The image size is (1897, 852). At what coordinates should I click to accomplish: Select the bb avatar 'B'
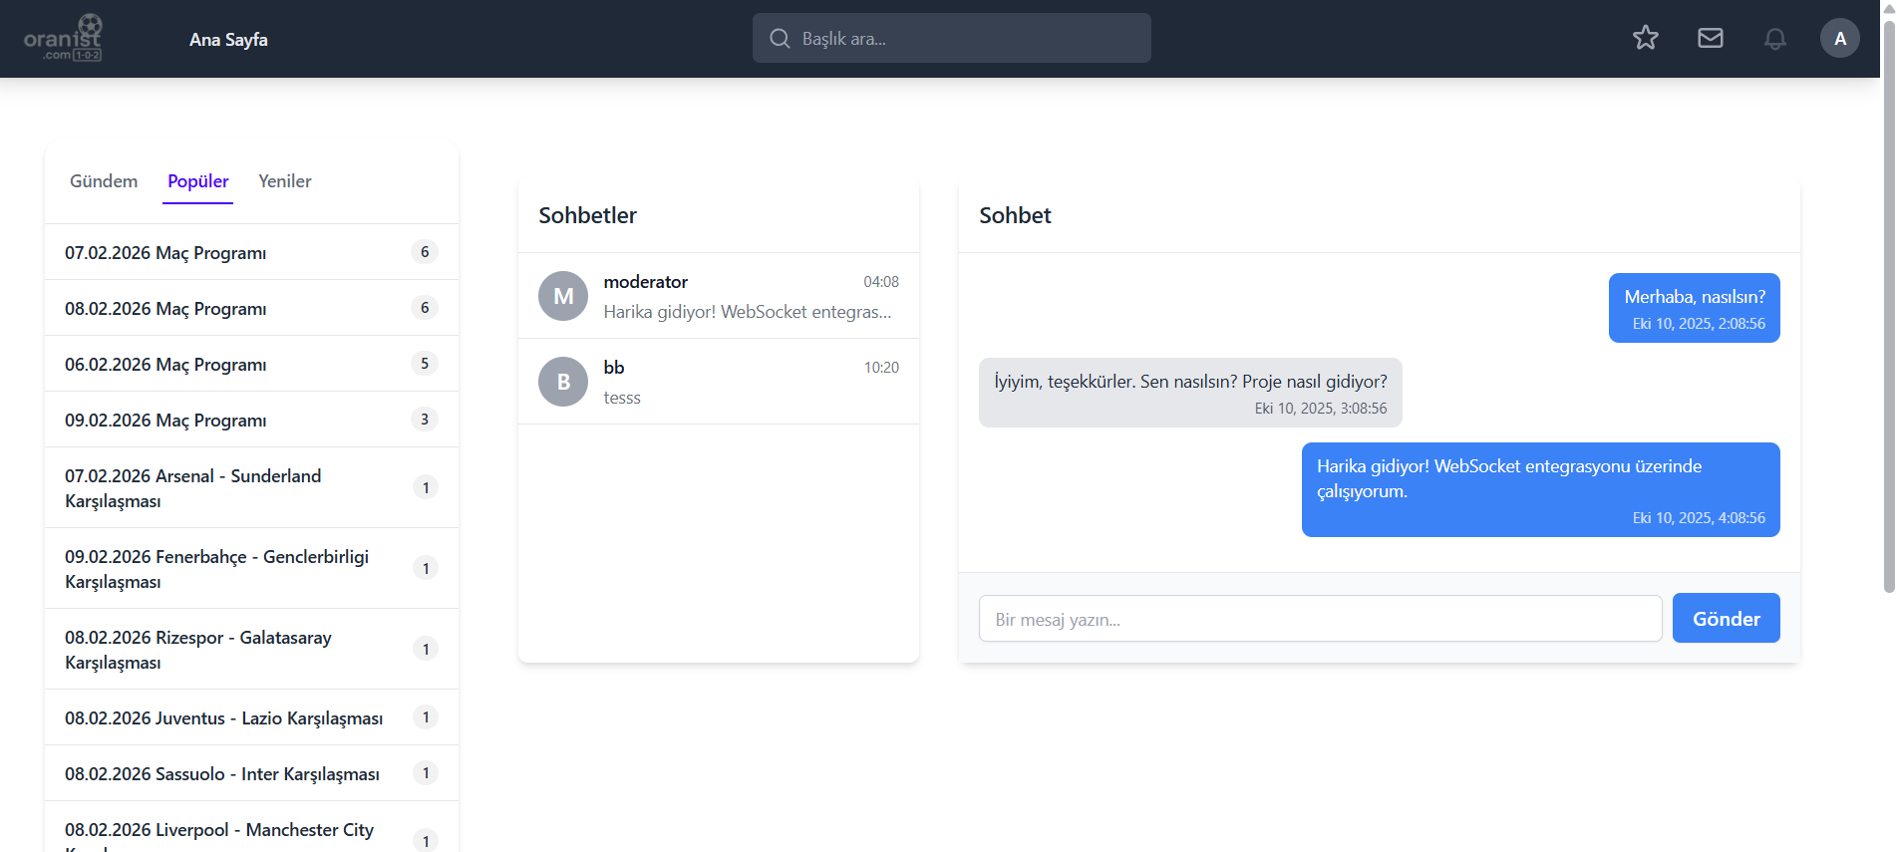[563, 382]
